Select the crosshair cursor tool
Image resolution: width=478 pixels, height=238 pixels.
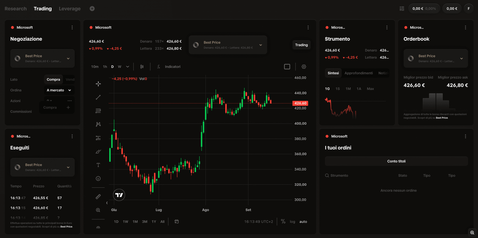pyautogui.click(x=98, y=84)
